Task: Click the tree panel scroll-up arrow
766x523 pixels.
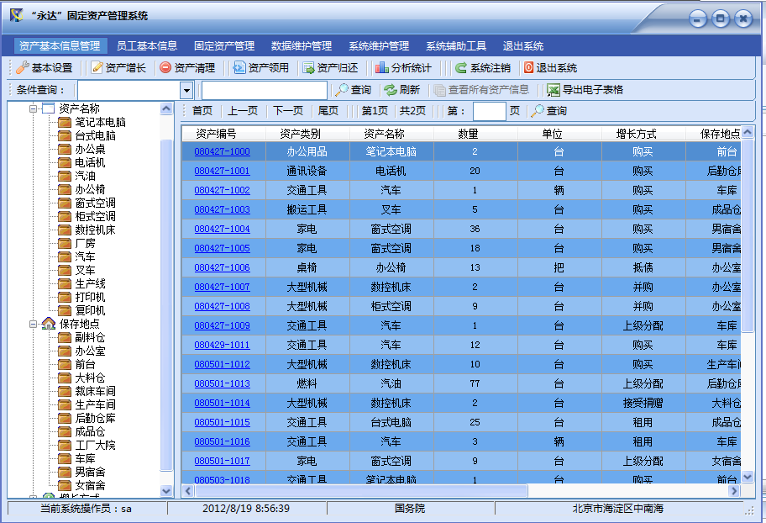Action: pyautogui.click(x=166, y=108)
